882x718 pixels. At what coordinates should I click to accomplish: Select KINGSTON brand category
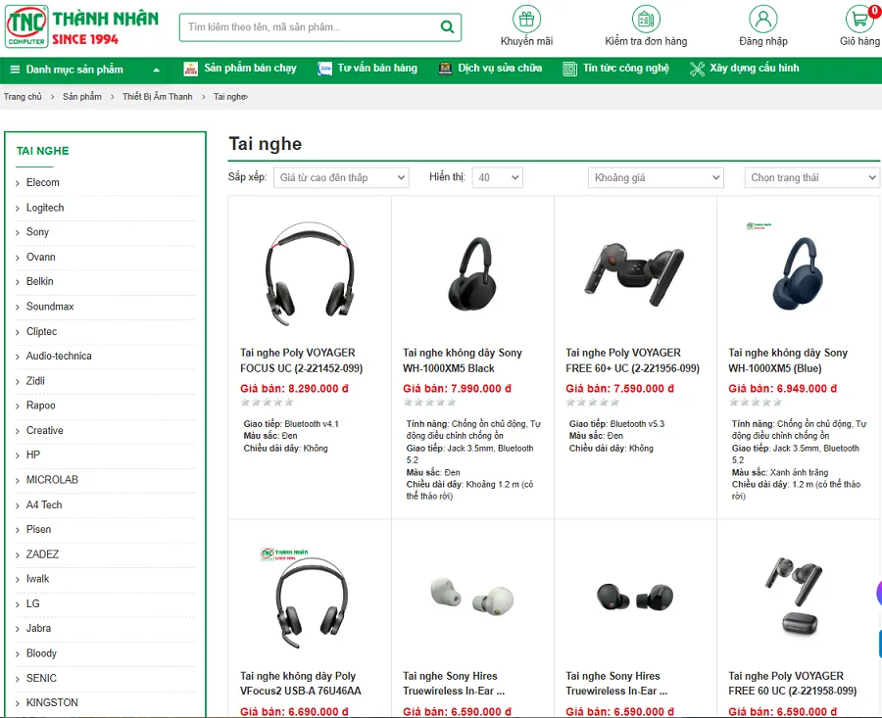coord(52,702)
